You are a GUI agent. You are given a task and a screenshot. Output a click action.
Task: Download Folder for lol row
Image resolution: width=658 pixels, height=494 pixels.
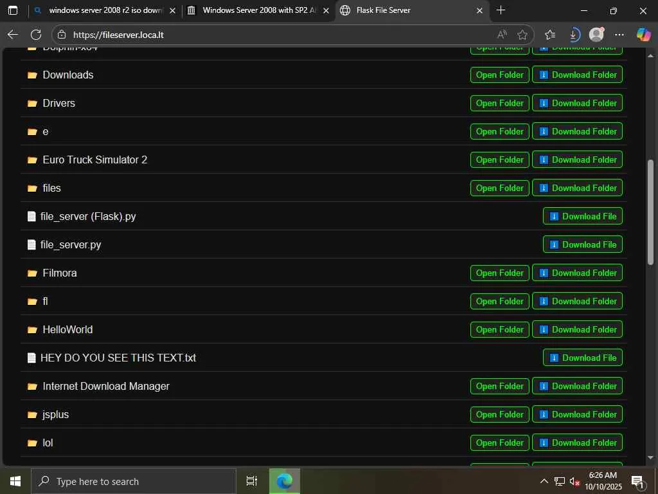[578, 443]
